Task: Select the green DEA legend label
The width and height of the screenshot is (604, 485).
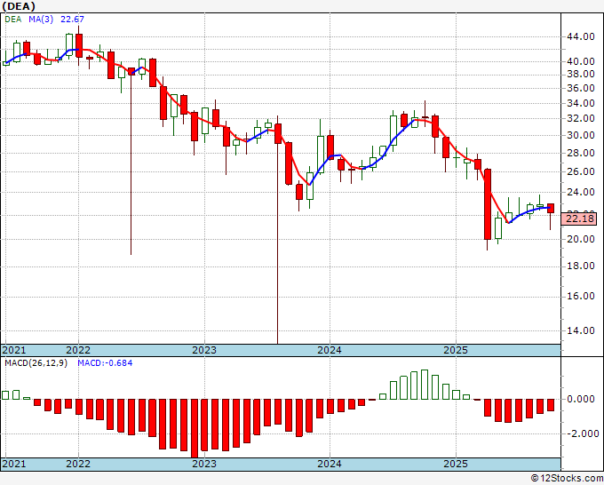Action: click(x=13, y=20)
